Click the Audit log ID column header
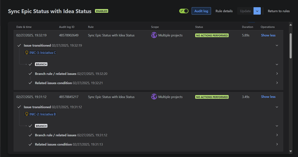 click(x=67, y=27)
